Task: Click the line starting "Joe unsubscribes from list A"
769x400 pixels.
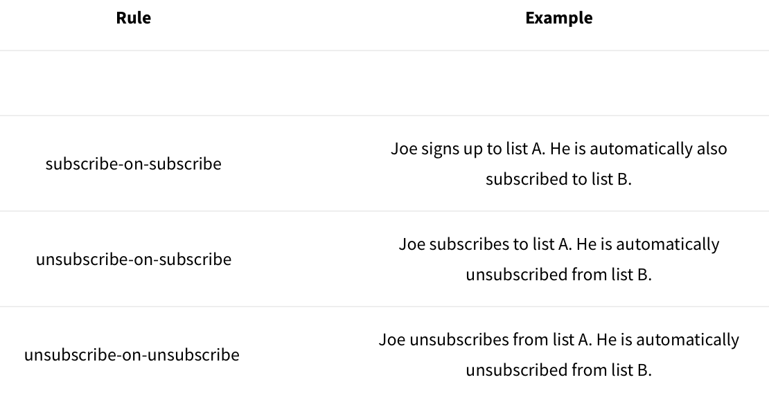Action: [558, 340]
